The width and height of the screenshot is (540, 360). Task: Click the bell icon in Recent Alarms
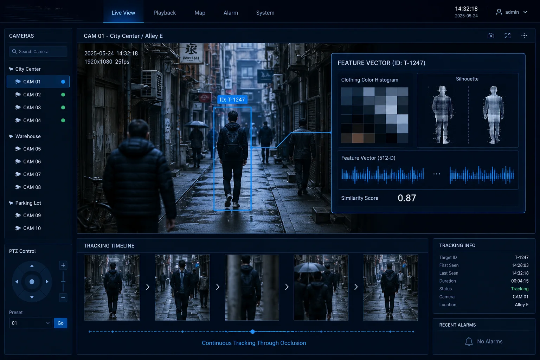click(x=469, y=342)
